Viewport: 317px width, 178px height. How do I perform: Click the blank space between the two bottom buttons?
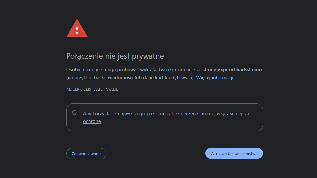(156, 153)
